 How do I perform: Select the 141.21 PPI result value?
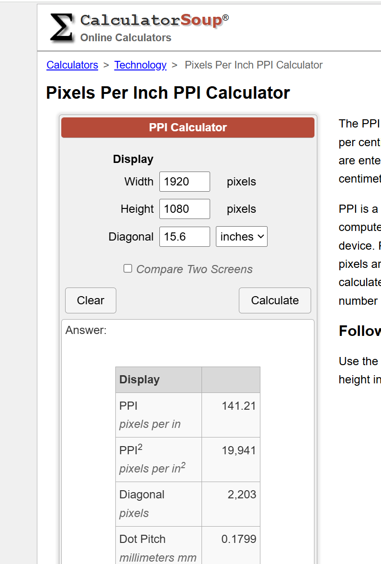(x=239, y=406)
